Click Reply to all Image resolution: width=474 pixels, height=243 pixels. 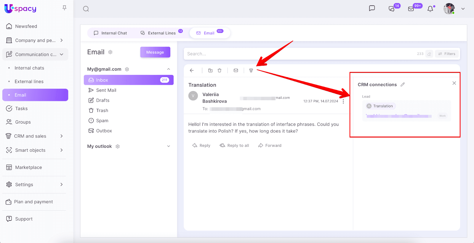(x=234, y=145)
